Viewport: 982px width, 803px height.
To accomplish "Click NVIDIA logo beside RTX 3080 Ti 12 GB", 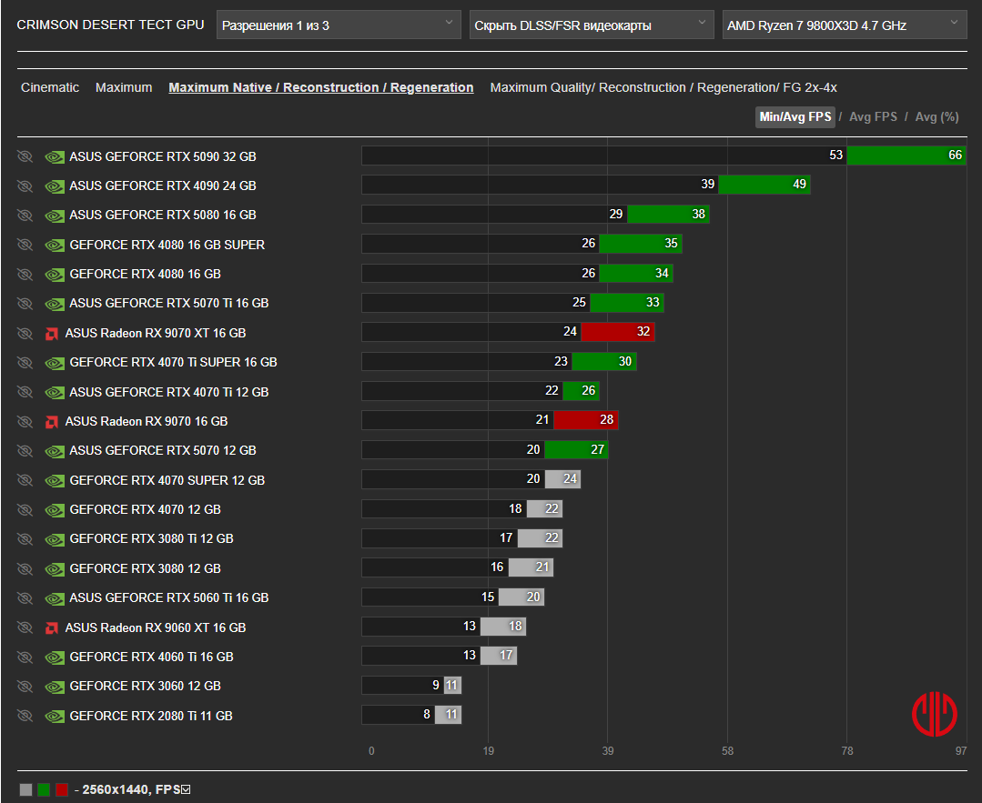I will (55, 539).
